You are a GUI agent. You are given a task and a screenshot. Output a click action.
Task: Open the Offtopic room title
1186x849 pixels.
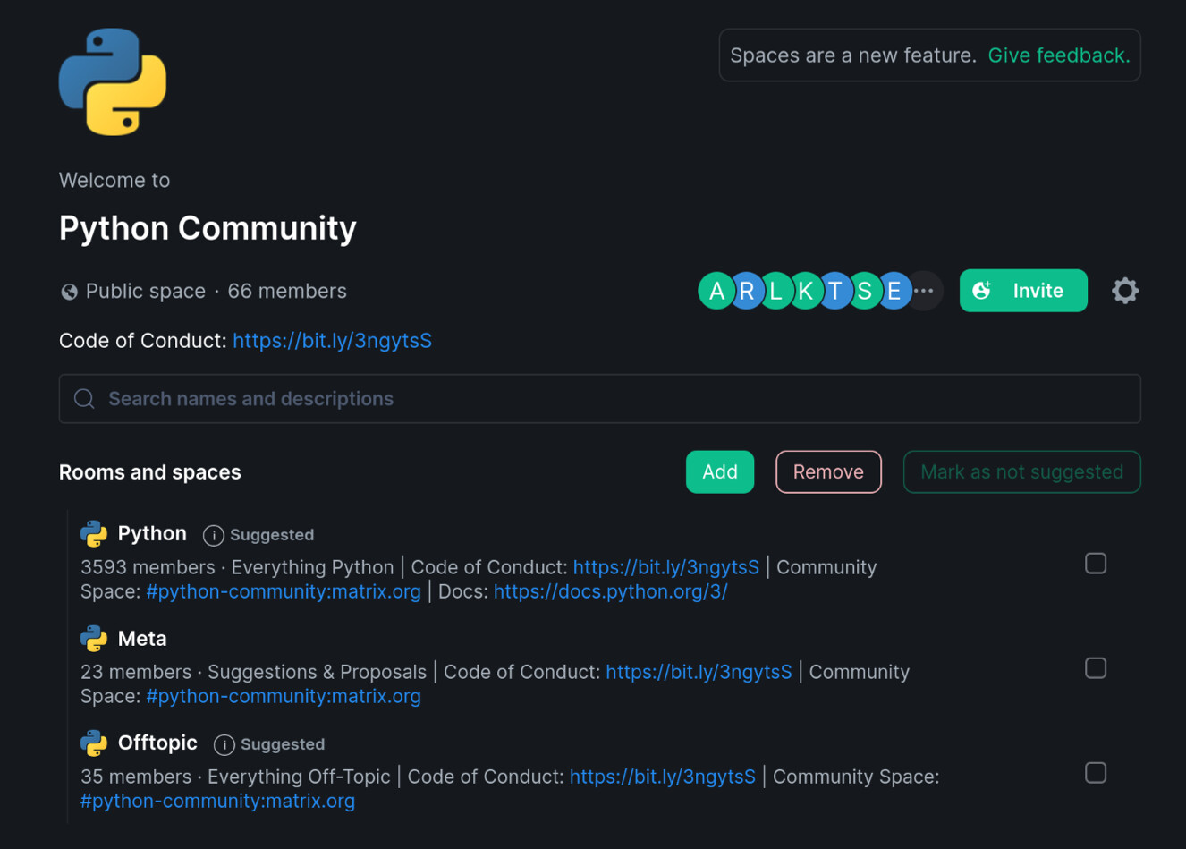[x=157, y=743]
